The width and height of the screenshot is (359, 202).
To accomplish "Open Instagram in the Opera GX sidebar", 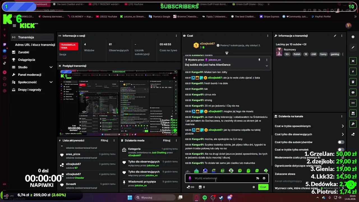I will point(5,57).
